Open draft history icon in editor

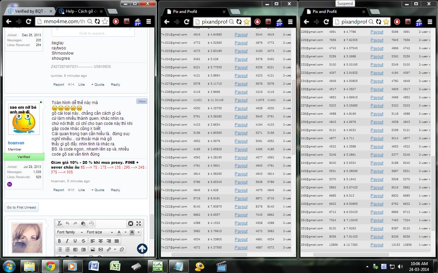tap(91, 224)
